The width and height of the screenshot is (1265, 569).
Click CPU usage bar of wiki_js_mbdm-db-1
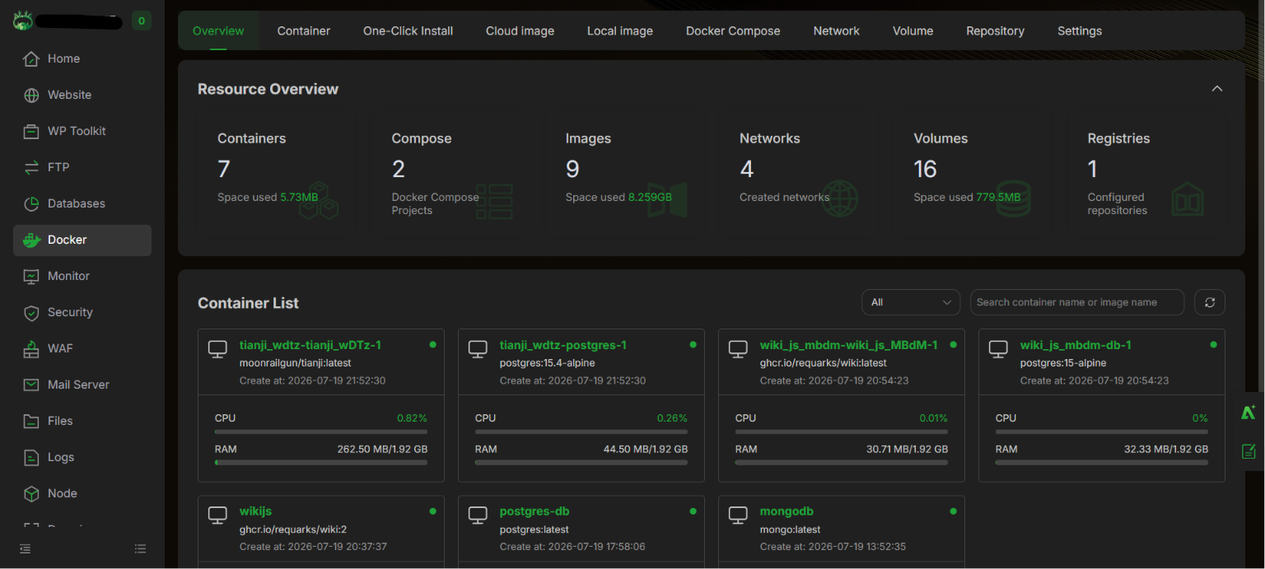[1102, 431]
